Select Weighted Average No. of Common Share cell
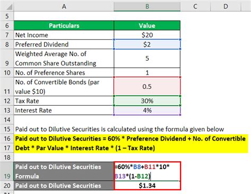The image size is (251, 194). [64, 59]
